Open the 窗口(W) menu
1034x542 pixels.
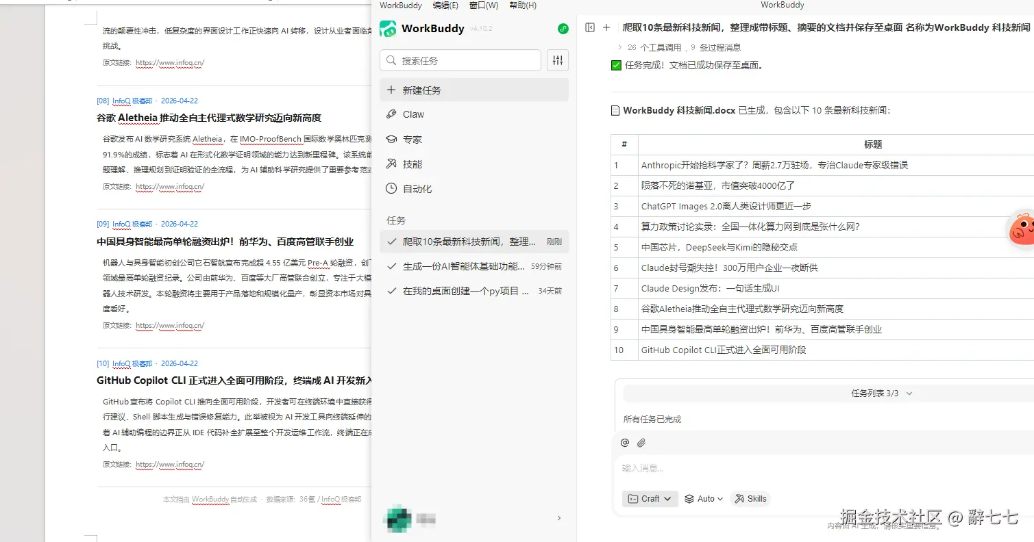[x=484, y=5]
